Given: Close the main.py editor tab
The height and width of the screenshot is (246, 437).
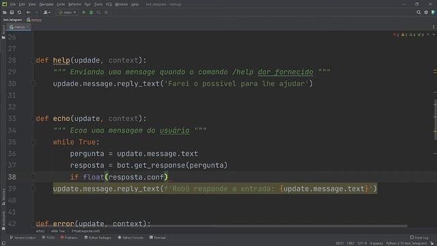Looking at the screenshot, I should (28, 27).
